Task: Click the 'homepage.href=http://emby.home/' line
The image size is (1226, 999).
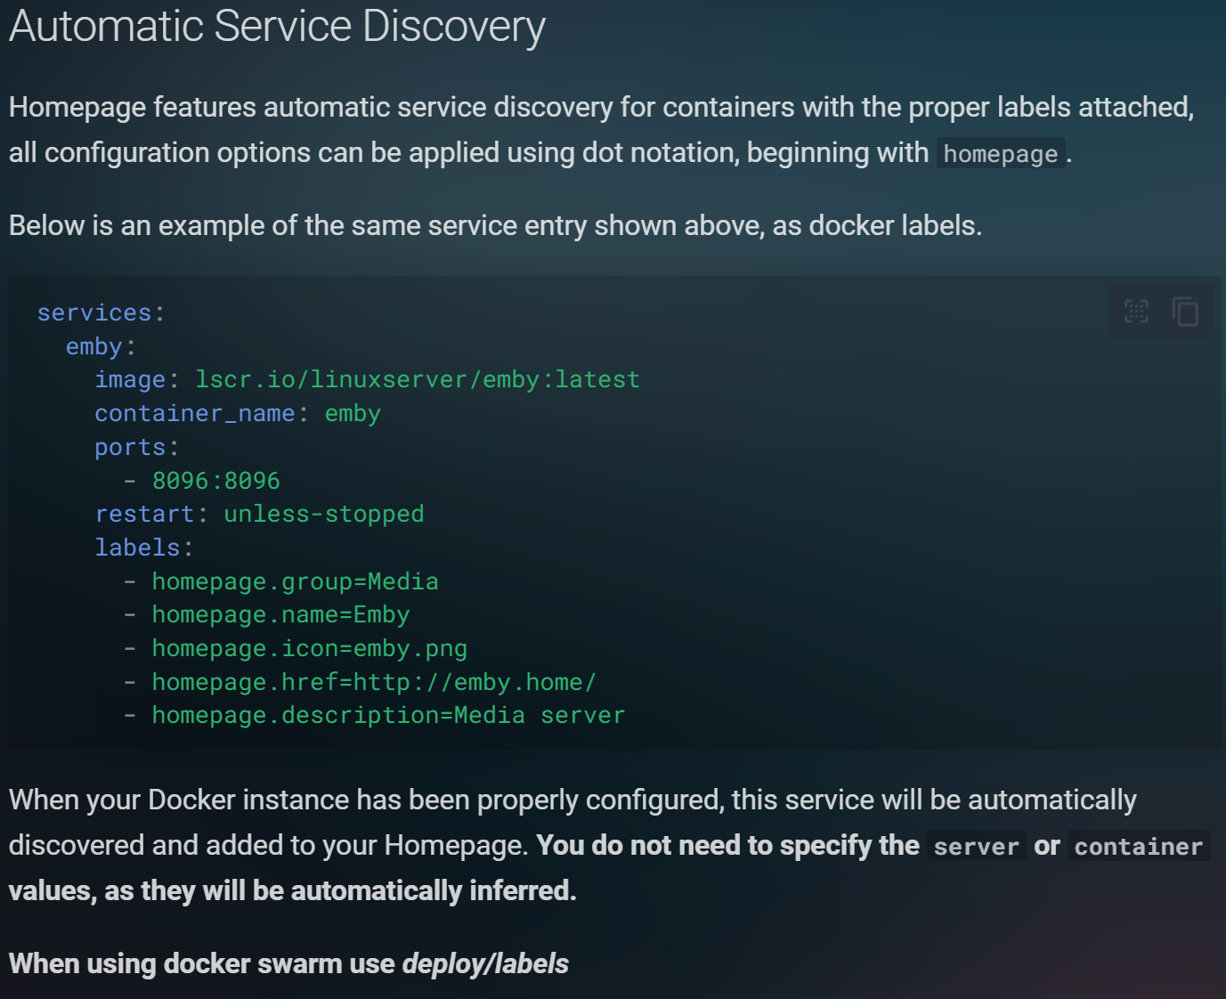Action: click(x=374, y=683)
